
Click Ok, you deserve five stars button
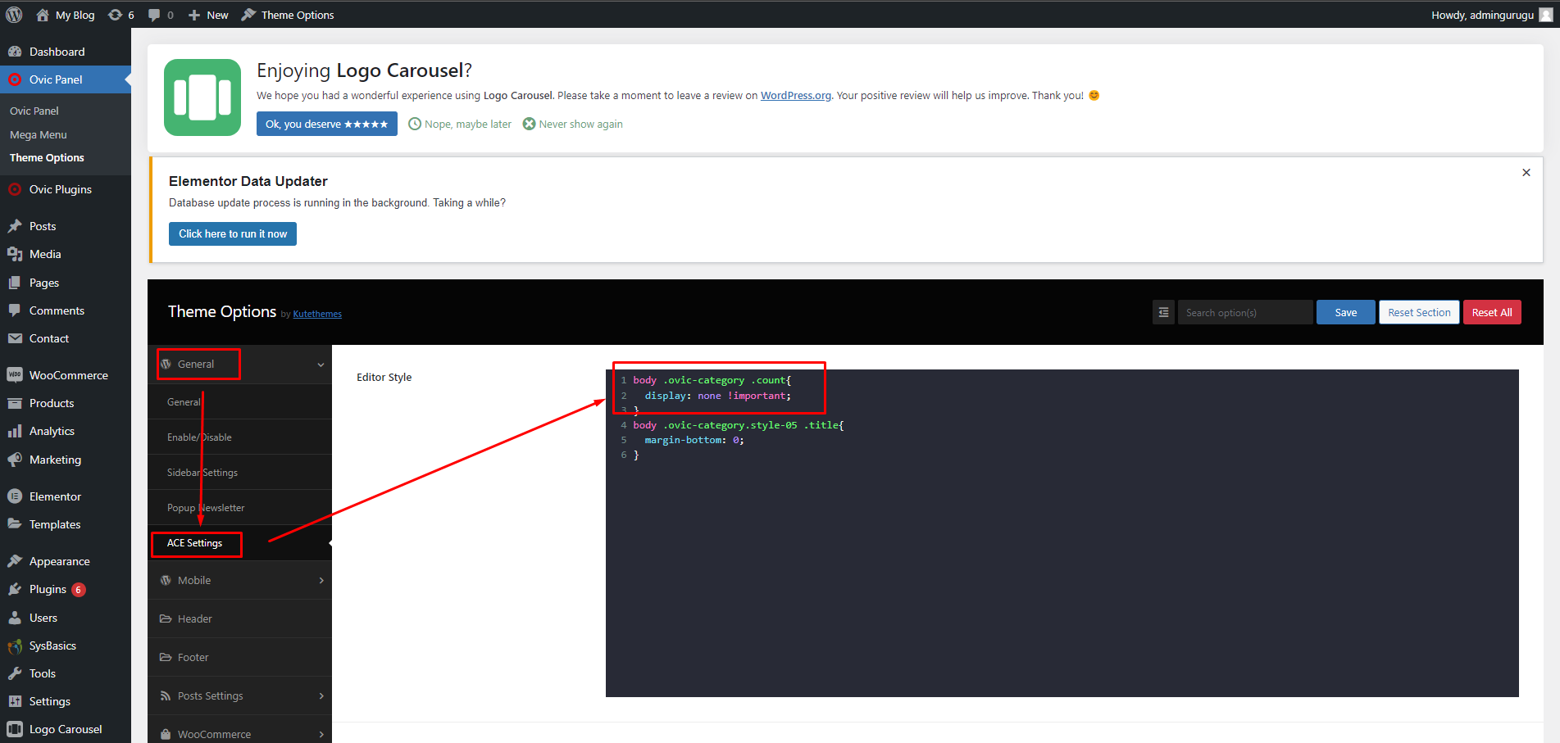tap(327, 124)
